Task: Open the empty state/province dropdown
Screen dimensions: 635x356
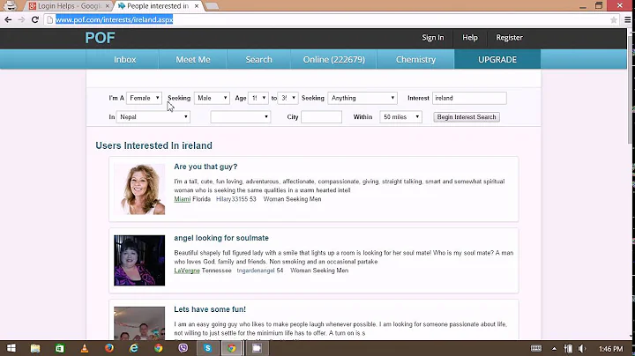Action: 241,117
